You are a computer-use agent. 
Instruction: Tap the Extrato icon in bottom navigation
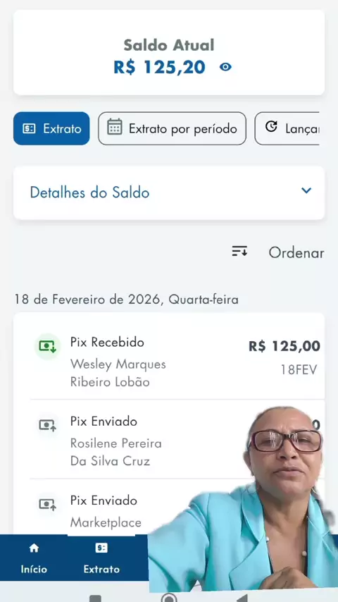click(101, 548)
